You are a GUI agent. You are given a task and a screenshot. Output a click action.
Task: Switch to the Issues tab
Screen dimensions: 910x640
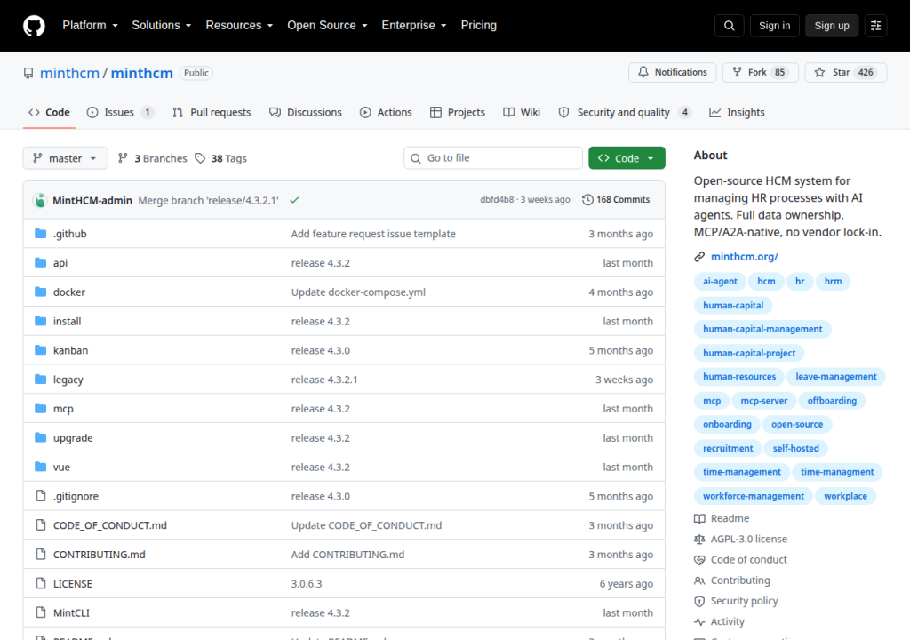[x=120, y=113]
